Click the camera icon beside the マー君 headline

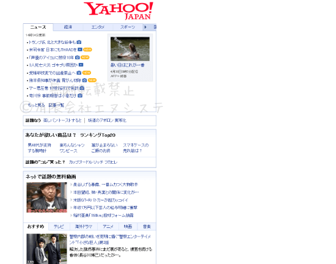[82, 88]
